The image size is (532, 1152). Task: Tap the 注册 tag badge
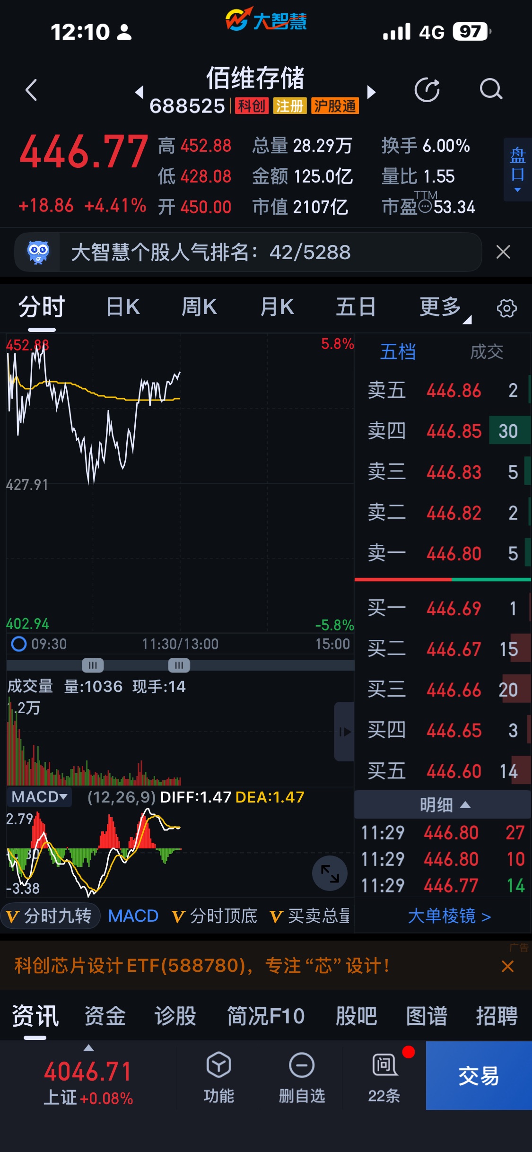tap(290, 106)
